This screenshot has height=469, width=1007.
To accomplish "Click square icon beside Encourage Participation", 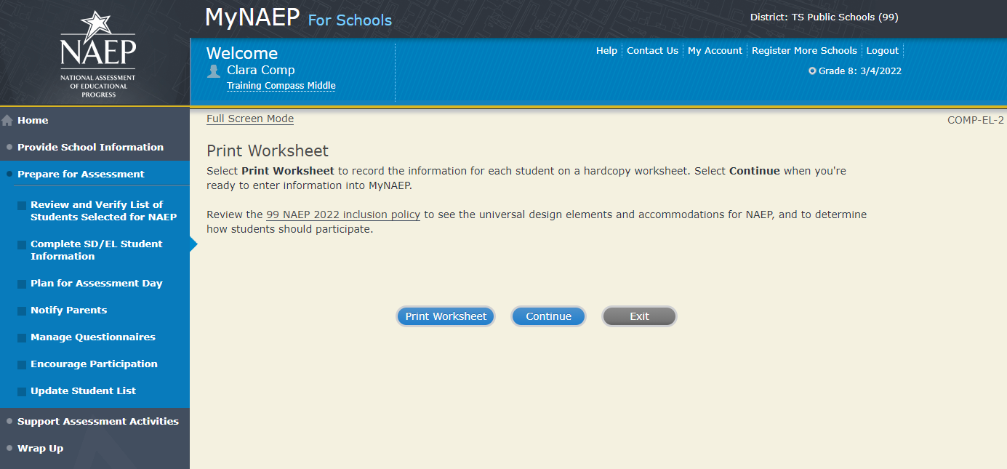I will [22, 364].
